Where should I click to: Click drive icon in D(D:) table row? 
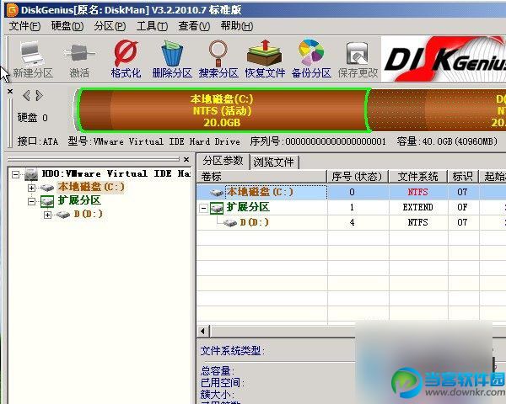(230, 222)
